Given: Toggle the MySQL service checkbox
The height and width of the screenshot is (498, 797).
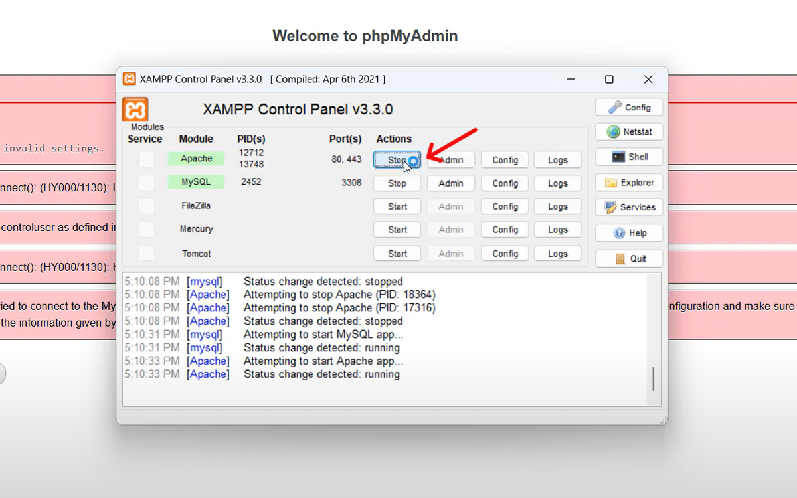Looking at the screenshot, I should coord(146,183).
